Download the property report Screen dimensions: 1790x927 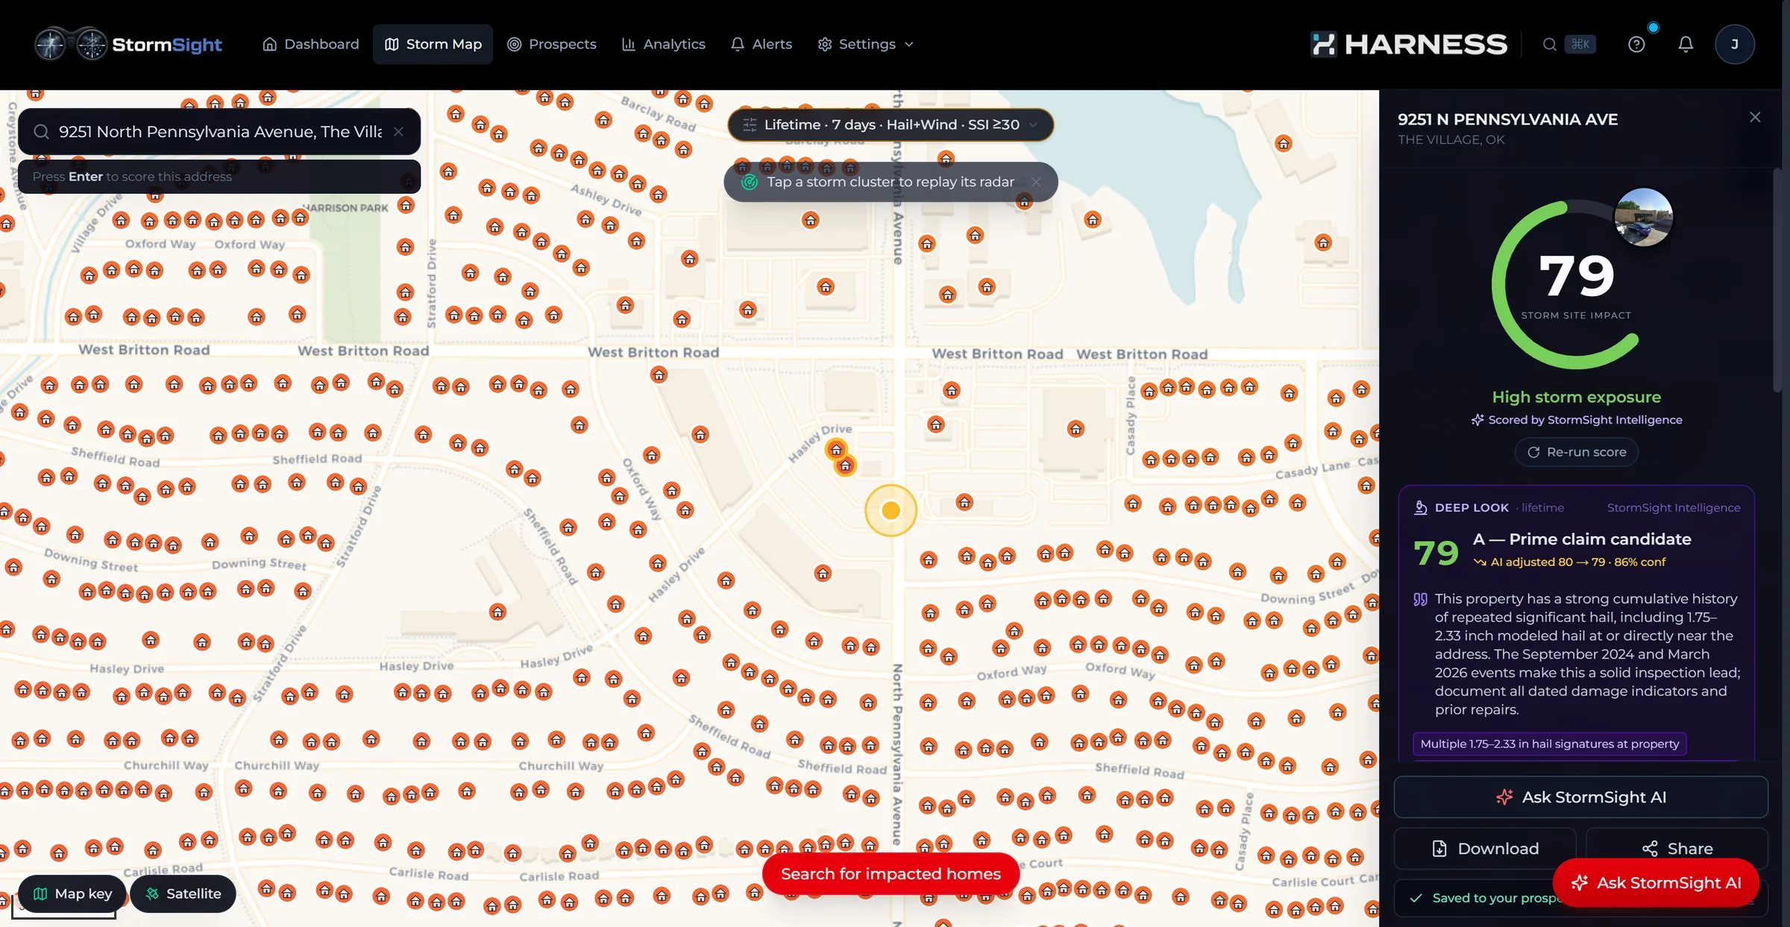tap(1485, 849)
